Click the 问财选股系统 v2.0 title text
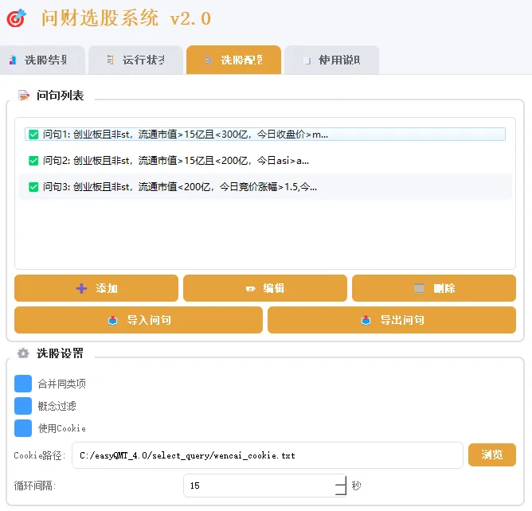Viewport: 532px width, 511px height. (126, 18)
